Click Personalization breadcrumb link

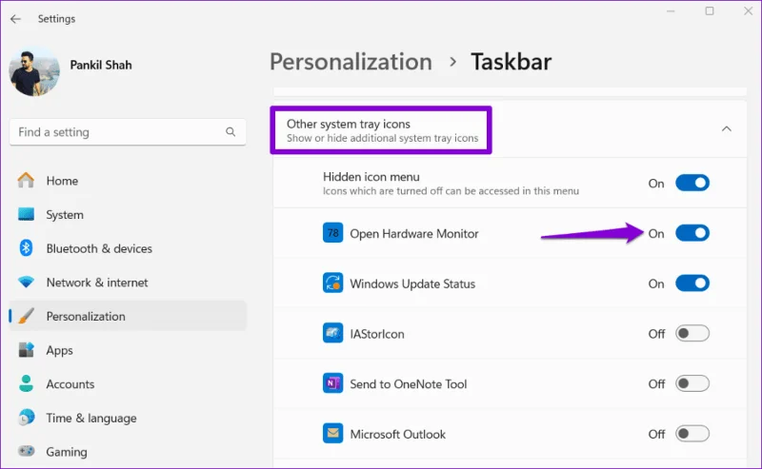351,62
